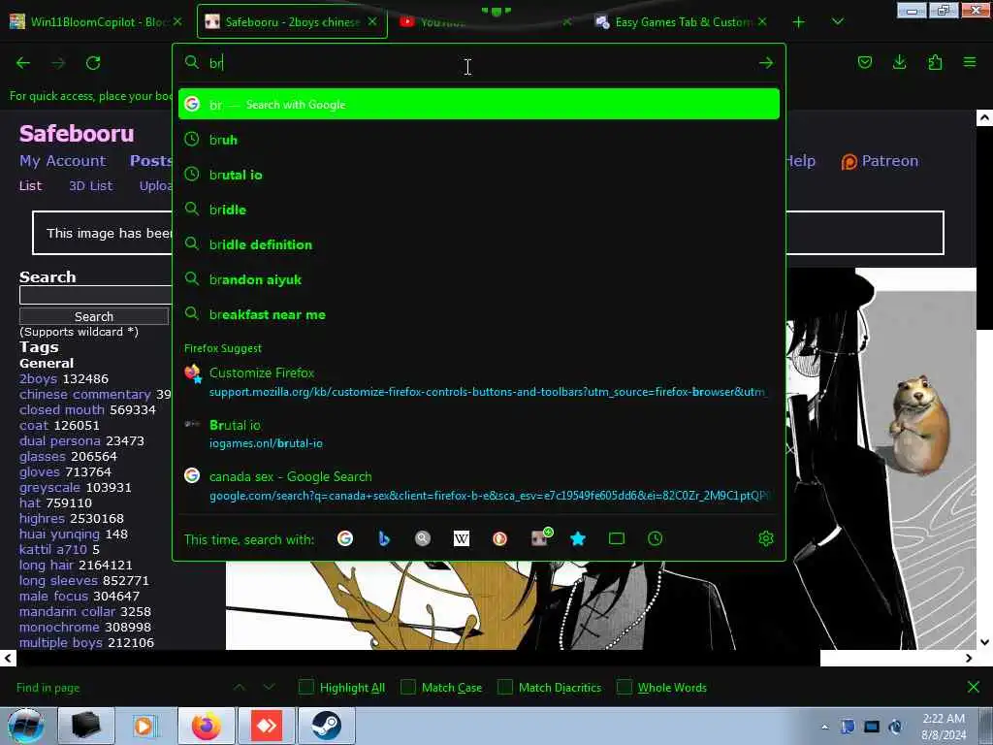This screenshot has height=745, width=993.
Task: Switch to the YouTube tab
Action: click(x=485, y=21)
